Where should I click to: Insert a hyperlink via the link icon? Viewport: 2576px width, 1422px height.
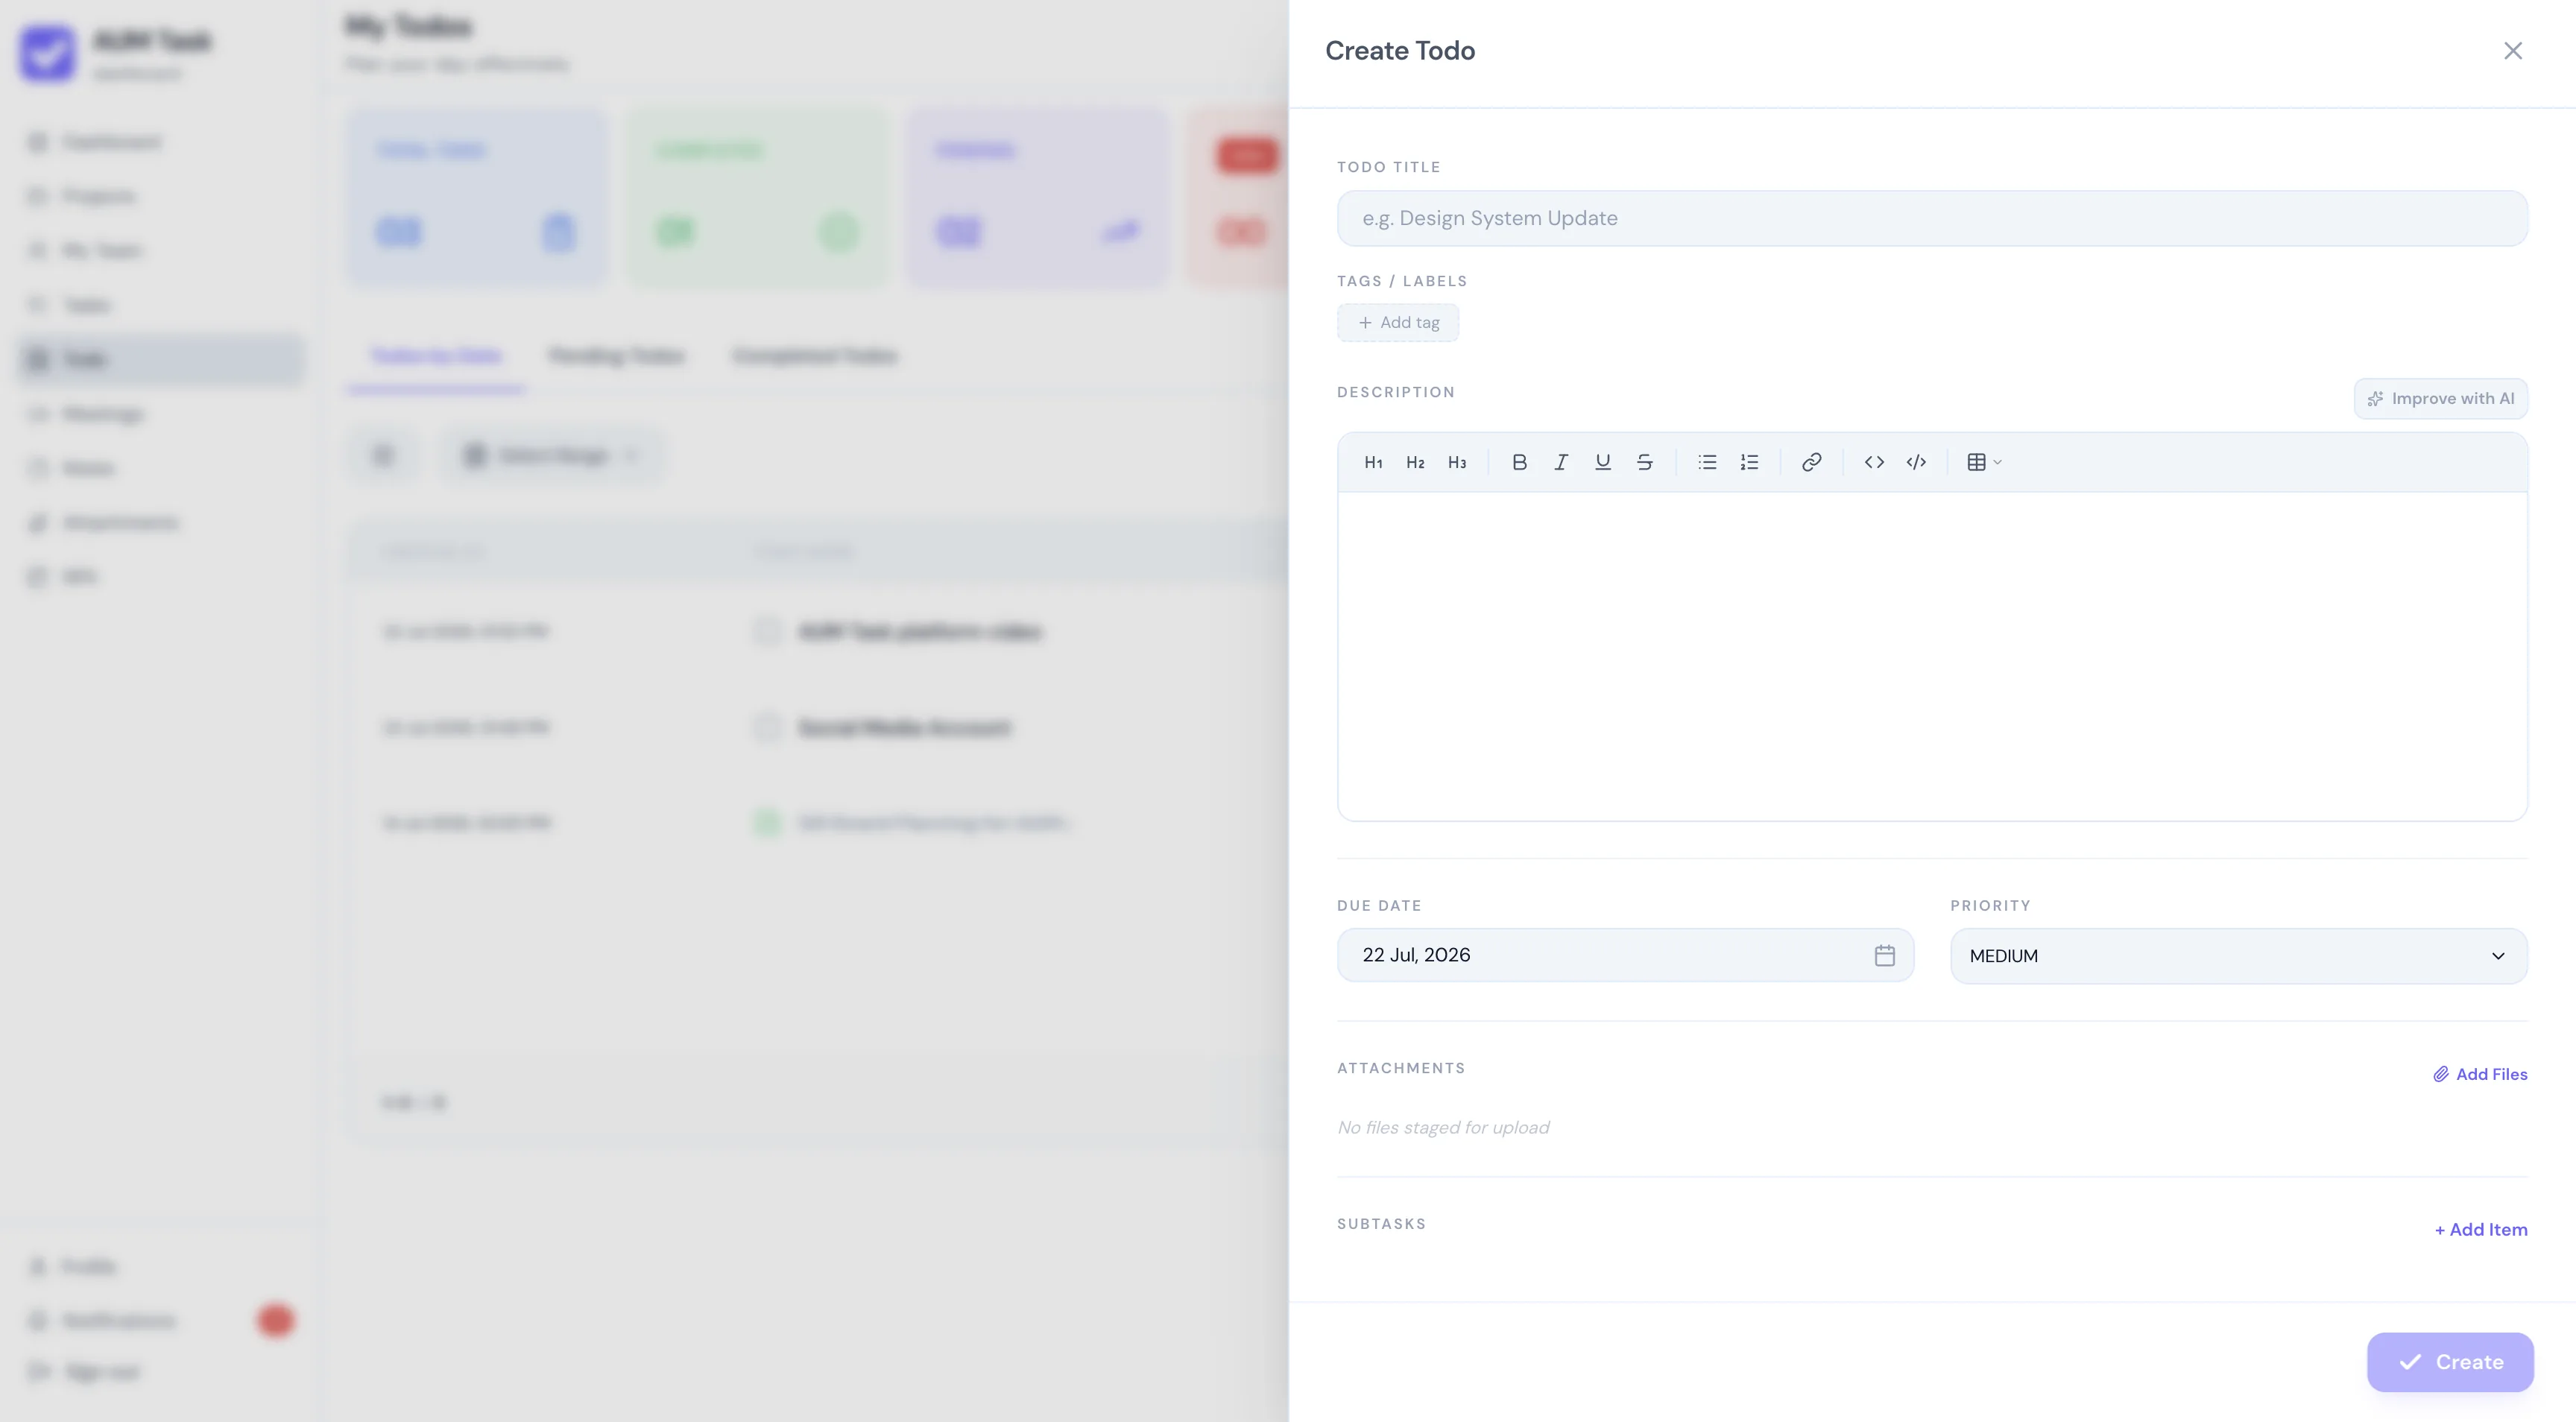coord(1811,462)
